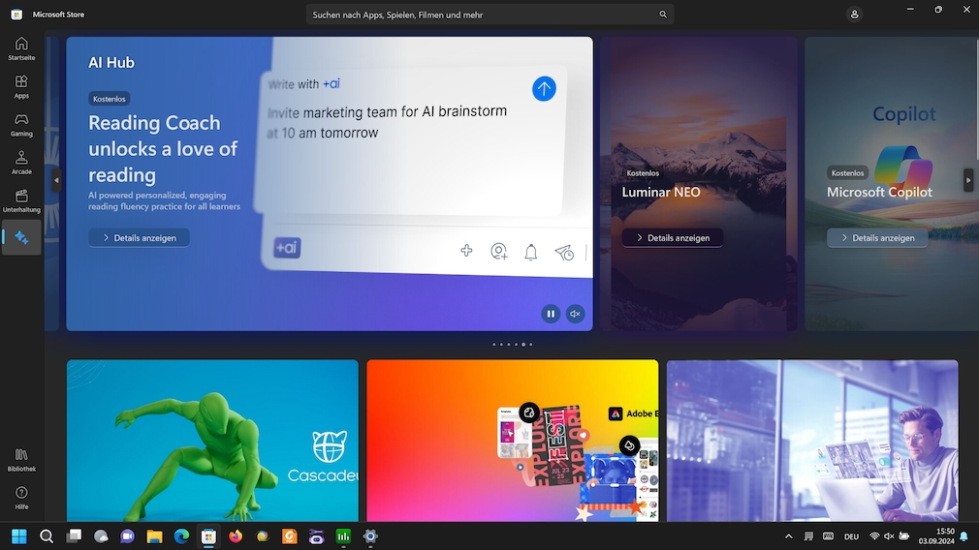Screen dimensions: 979x550
Task: Open File Explorer from the taskbar
Action: pos(154,536)
